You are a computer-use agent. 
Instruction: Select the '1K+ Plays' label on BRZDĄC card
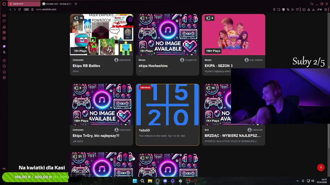212,121
